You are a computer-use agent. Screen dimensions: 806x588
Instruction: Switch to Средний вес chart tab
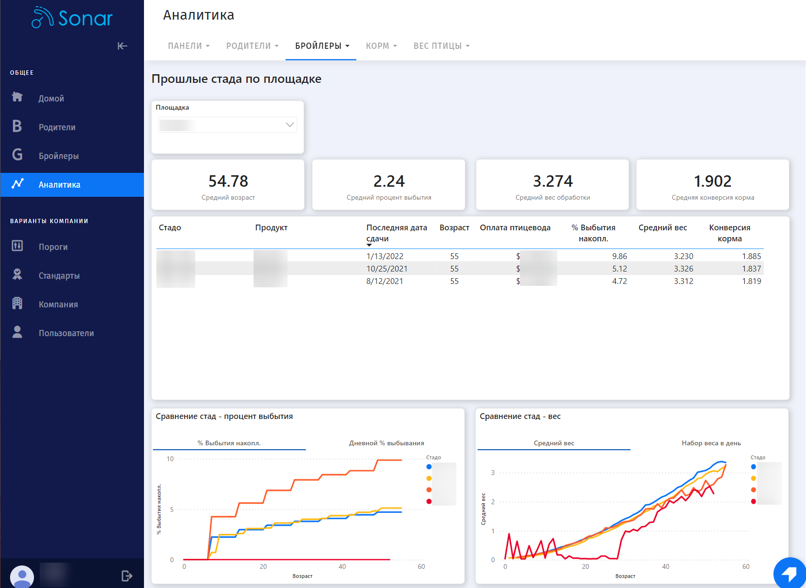click(x=554, y=443)
